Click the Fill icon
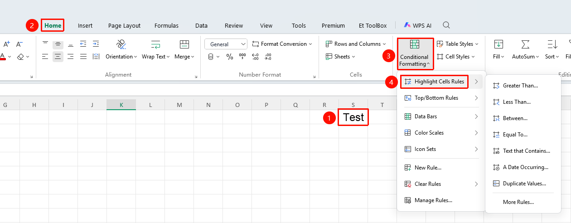The height and width of the screenshot is (223, 571). click(x=498, y=44)
